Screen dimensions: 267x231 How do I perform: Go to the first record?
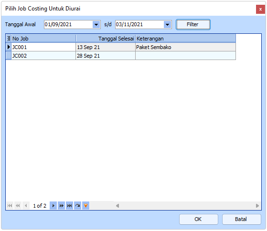10,206
